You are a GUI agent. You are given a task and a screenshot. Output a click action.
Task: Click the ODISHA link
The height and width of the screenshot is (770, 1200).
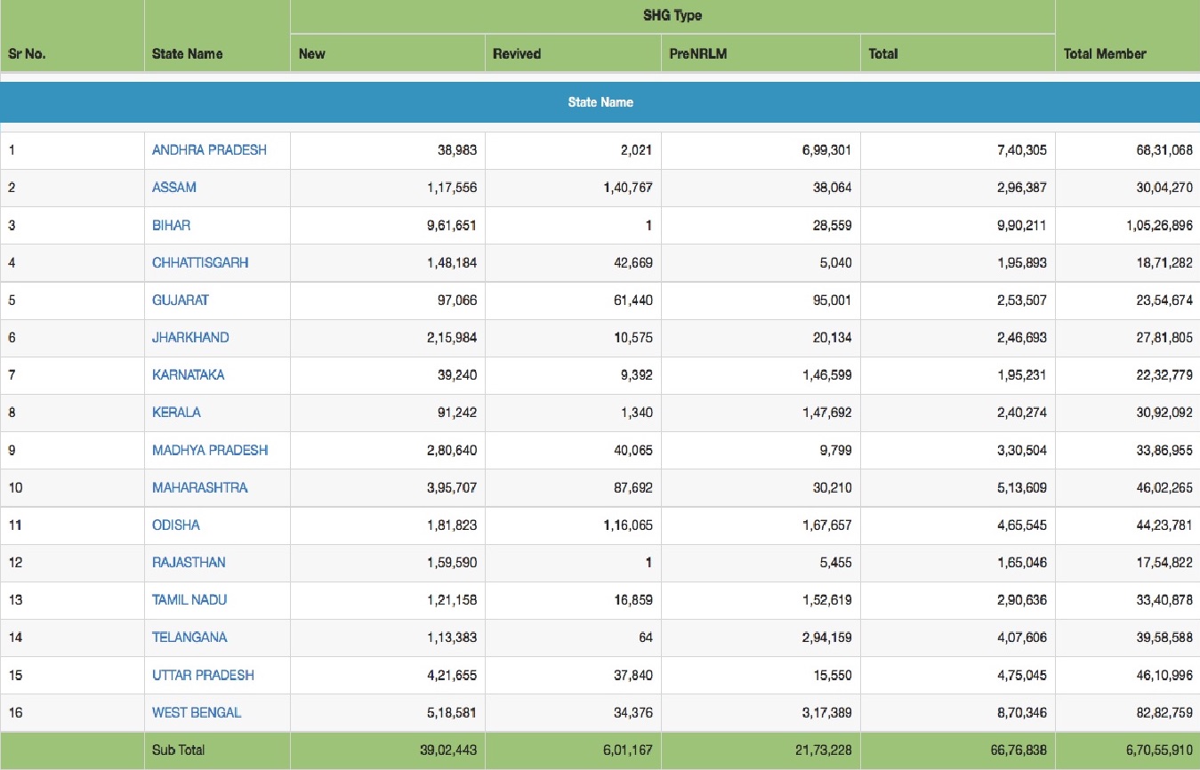pyautogui.click(x=176, y=525)
